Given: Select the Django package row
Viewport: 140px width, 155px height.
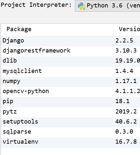Looking at the screenshot, I should coord(70,41).
